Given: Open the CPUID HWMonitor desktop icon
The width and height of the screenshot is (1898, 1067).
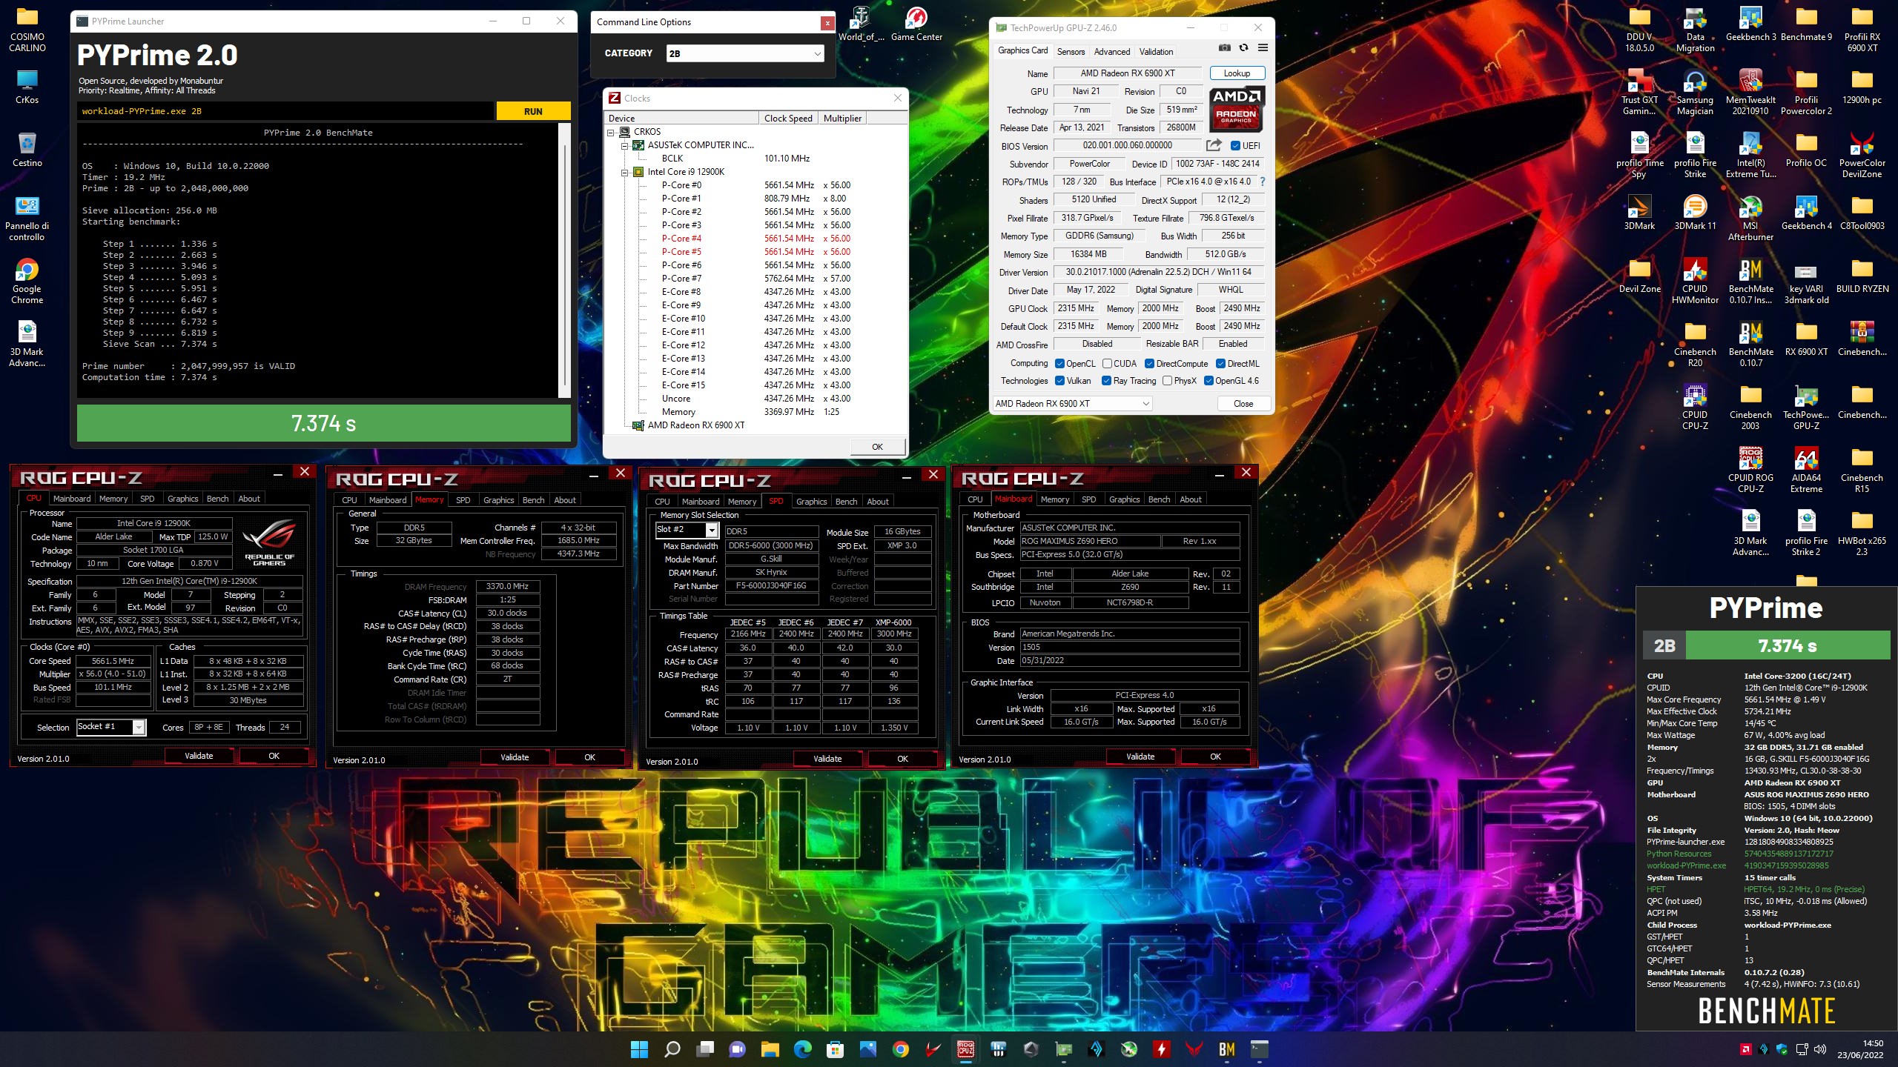Looking at the screenshot, I should tap(1695, 281).
